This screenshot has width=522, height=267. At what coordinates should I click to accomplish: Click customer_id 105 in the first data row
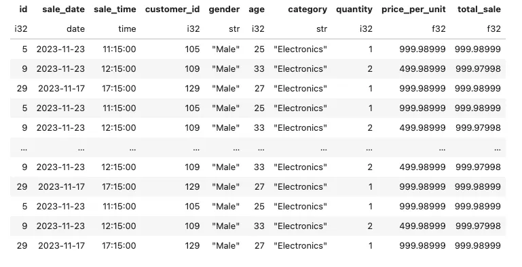tap(192, 49)
